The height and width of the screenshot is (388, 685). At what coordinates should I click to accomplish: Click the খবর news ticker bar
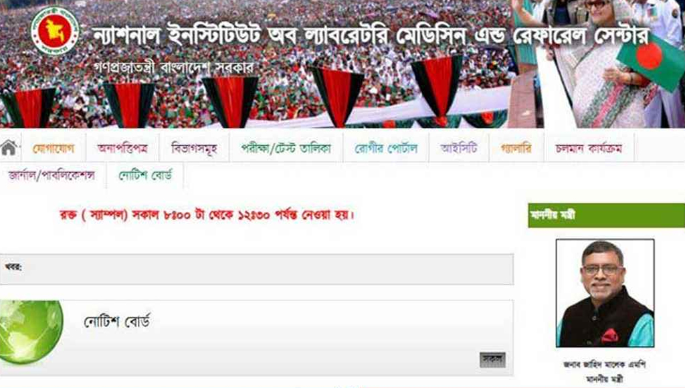tap(257, 269)
